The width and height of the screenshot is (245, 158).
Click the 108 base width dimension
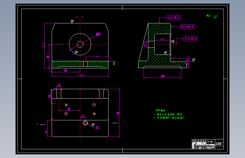(163, 76)
